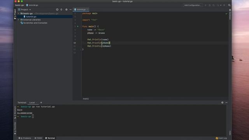The image size is (249, 140).
Task: Click the green inspection checkmark in editor
Action: click(x=226, y=14)
